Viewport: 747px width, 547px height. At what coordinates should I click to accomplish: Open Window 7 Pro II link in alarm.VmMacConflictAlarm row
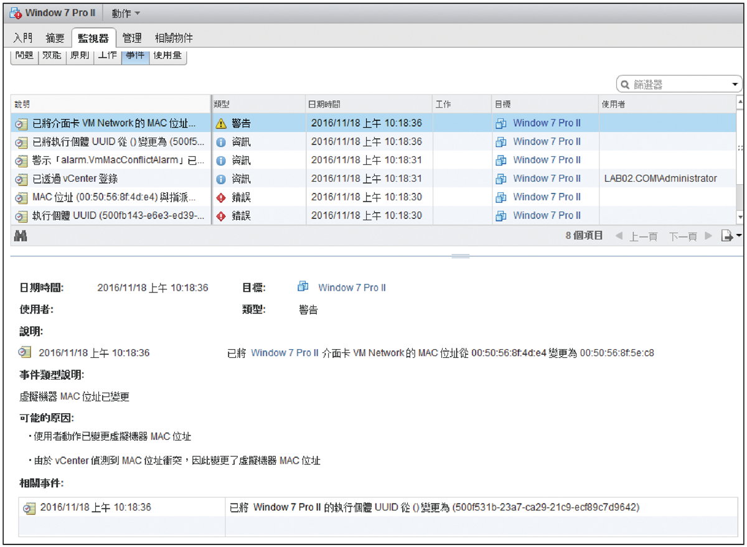pos(547,160)
